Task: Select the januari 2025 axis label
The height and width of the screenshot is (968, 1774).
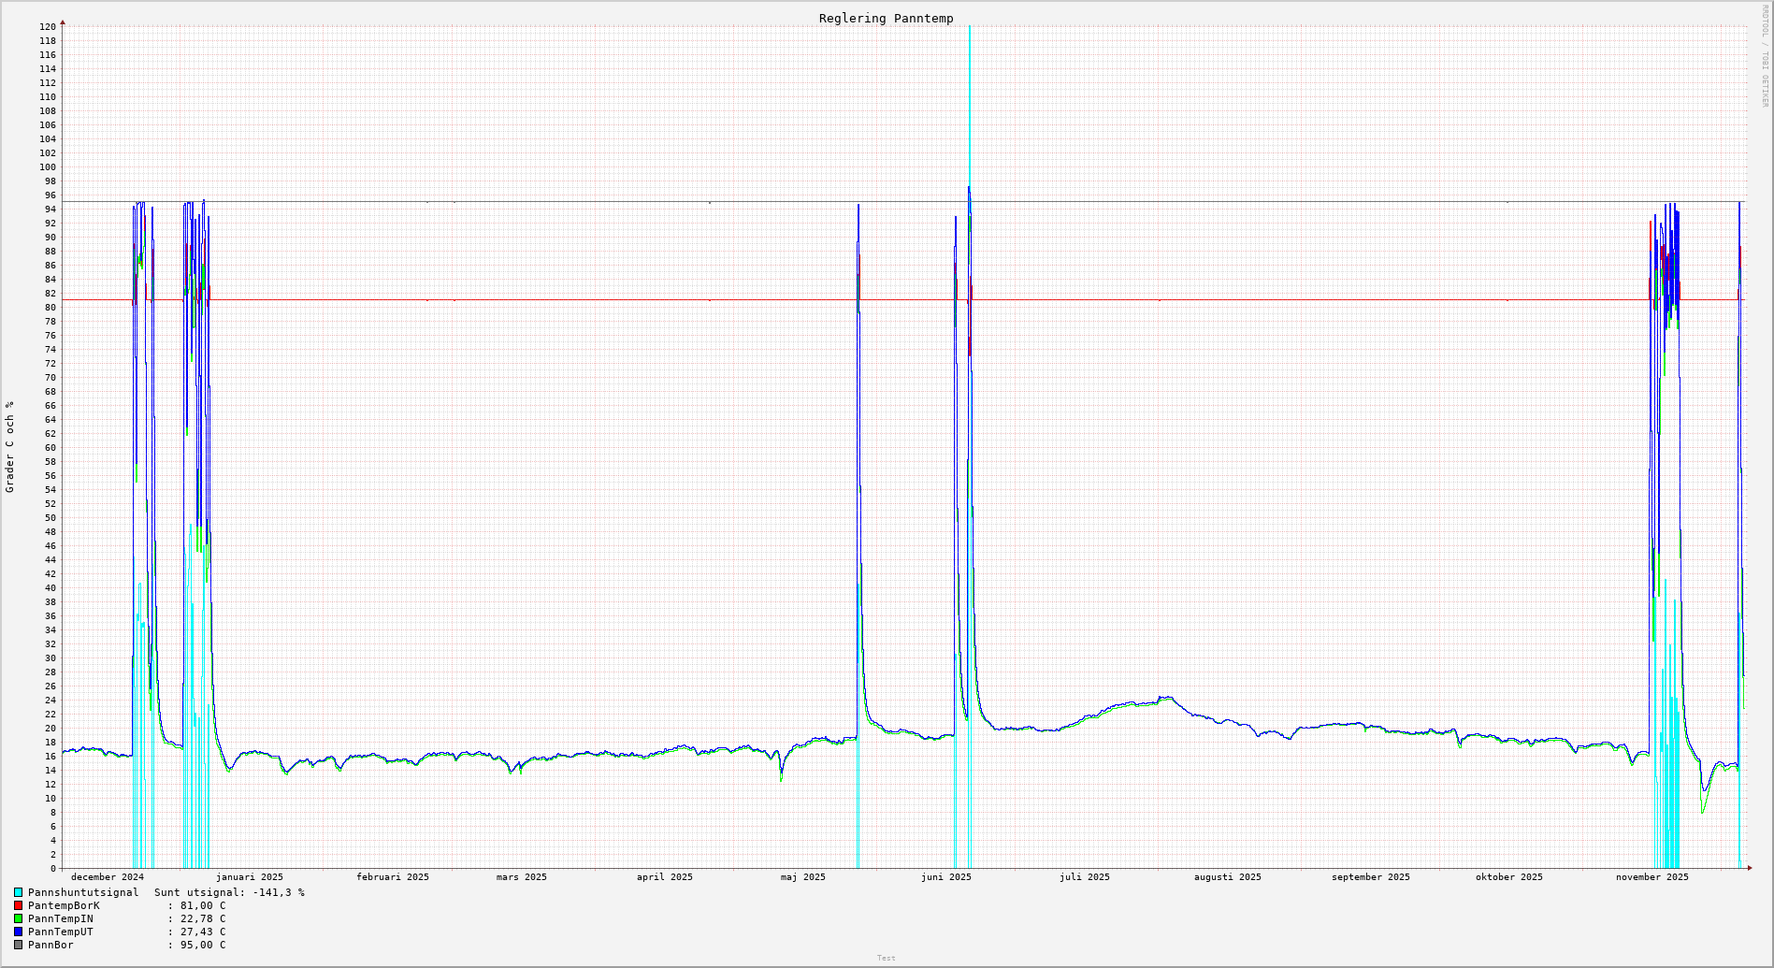Action: pos(249,877)
